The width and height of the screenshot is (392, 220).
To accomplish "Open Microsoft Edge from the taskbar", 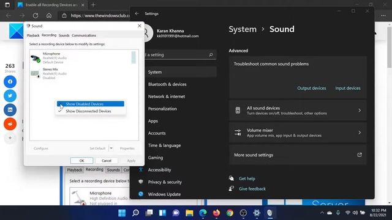I will [203, 213].
